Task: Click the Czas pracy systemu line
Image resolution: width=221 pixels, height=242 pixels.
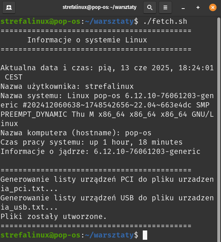Action: pos(92,142)
